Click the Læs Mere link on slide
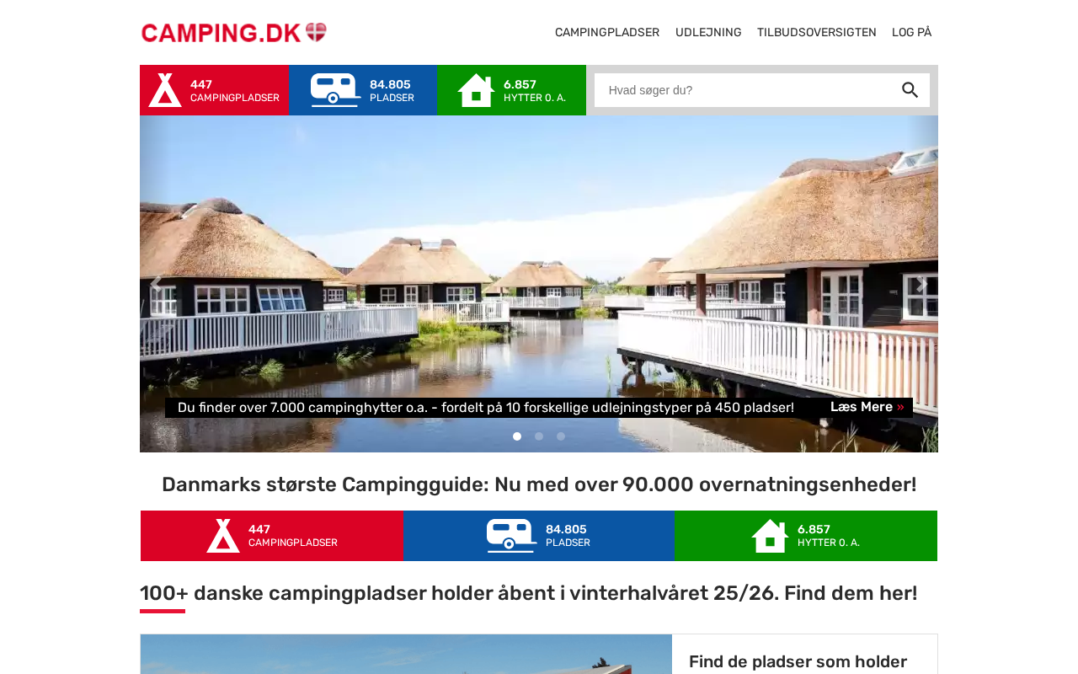 (867, 407)
